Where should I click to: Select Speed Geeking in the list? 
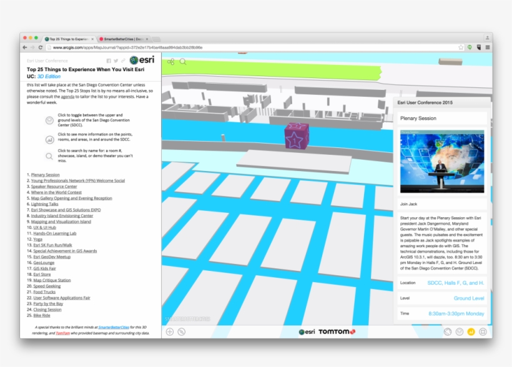coord(47,286)
